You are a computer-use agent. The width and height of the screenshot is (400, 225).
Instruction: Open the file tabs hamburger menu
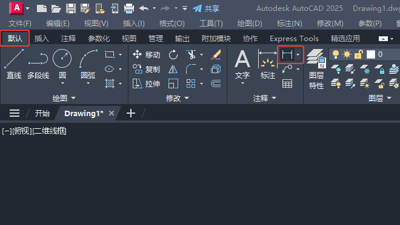[x=15, y=113]
